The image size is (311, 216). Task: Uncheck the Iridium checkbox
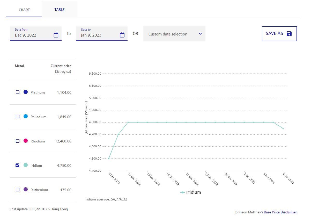(18, 165)
